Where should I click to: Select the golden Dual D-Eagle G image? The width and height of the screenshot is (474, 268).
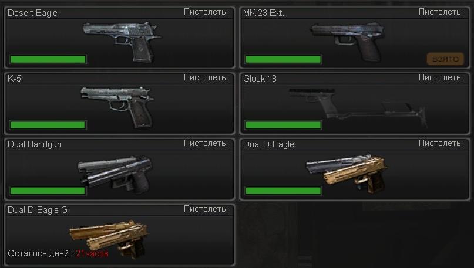(x=109, y=239)
